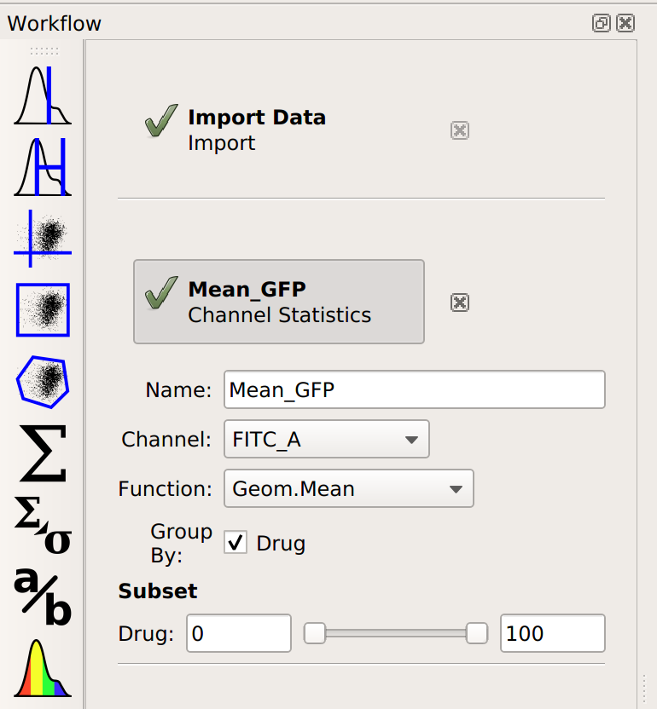657x709 pixels.
Task: Select the Range gate tool icon
Action: pyautogui.click(x=43, y=167)
